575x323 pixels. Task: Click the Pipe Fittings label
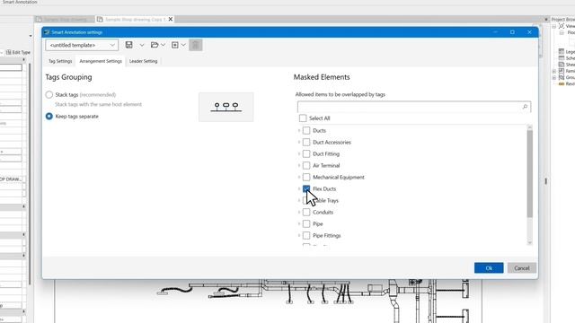pos(326,235)
